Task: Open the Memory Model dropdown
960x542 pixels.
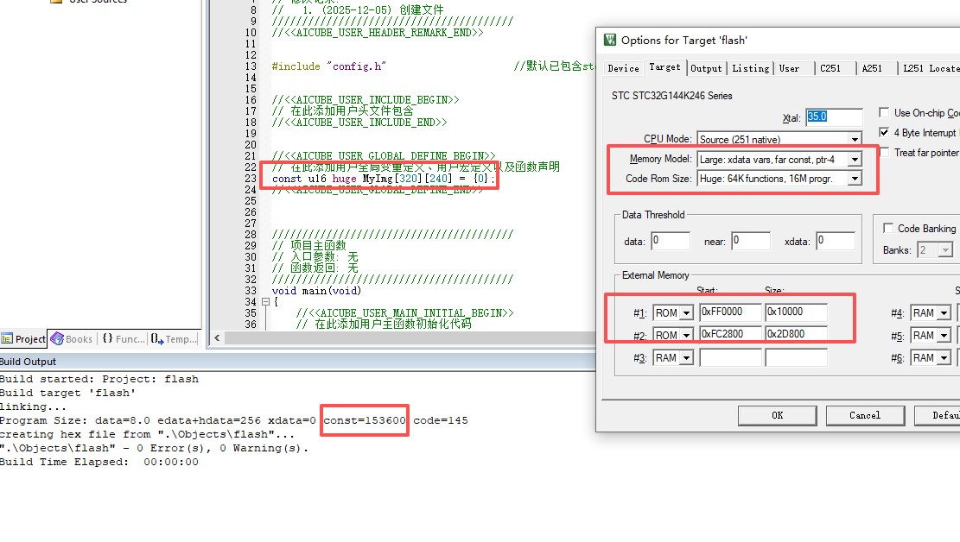Action: click(855, 160)
